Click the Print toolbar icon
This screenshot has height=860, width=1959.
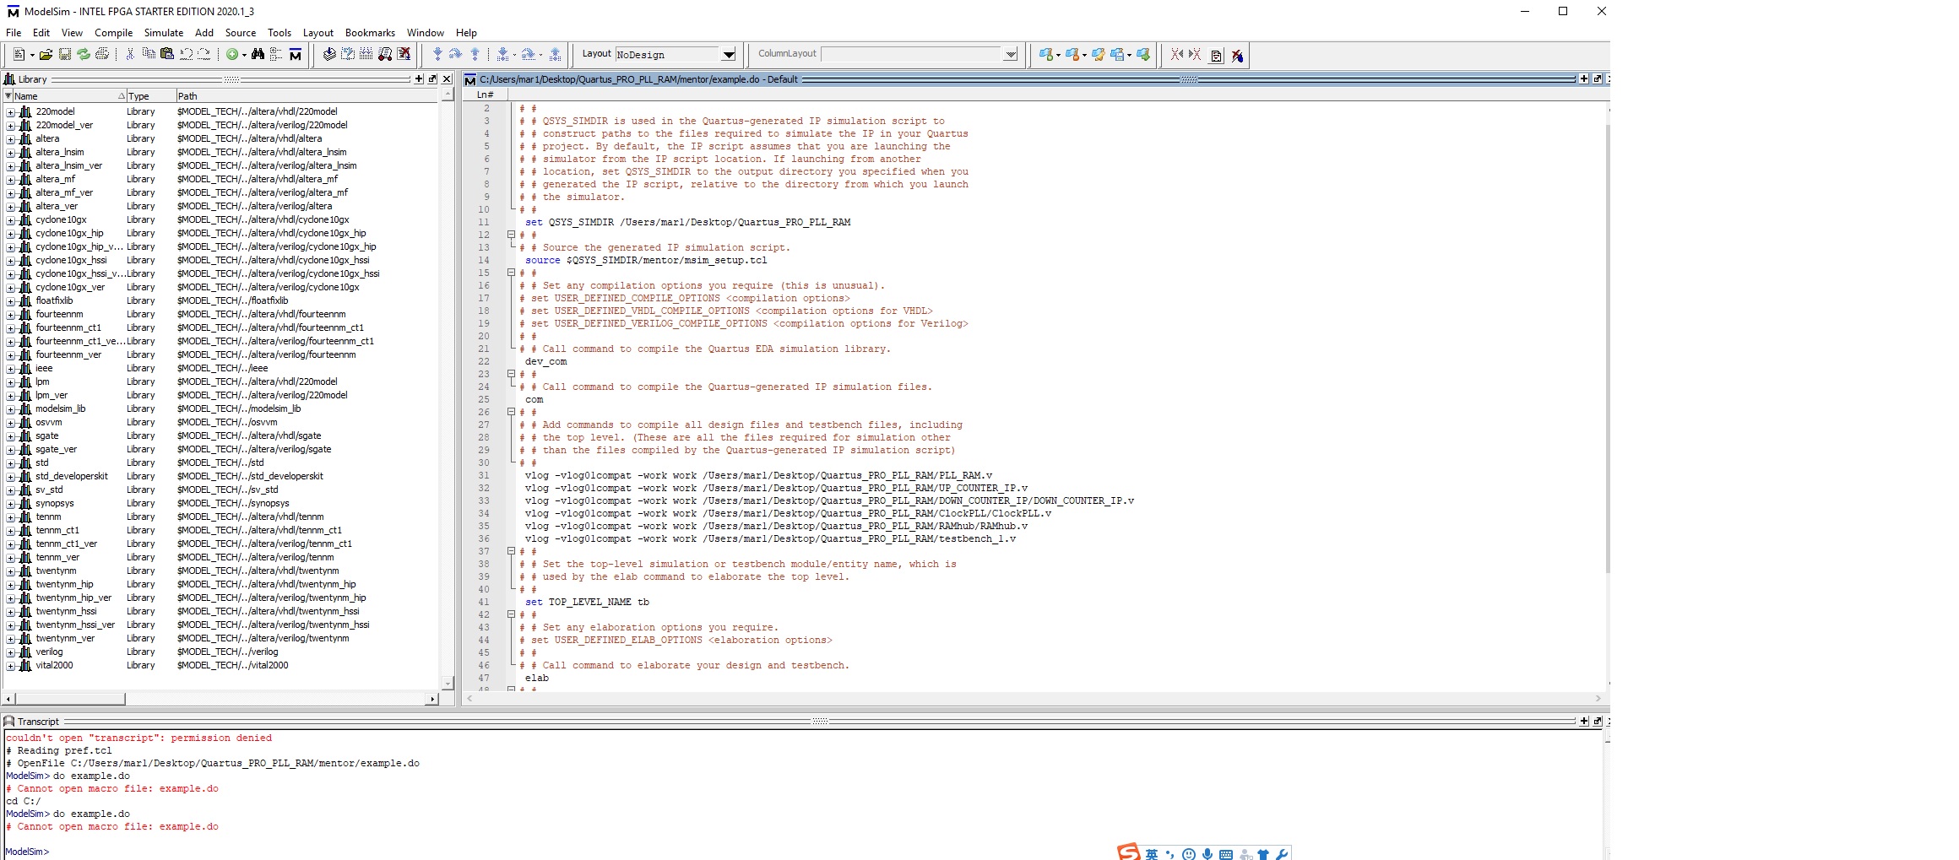102,55
